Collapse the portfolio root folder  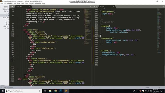coord(2,9)
